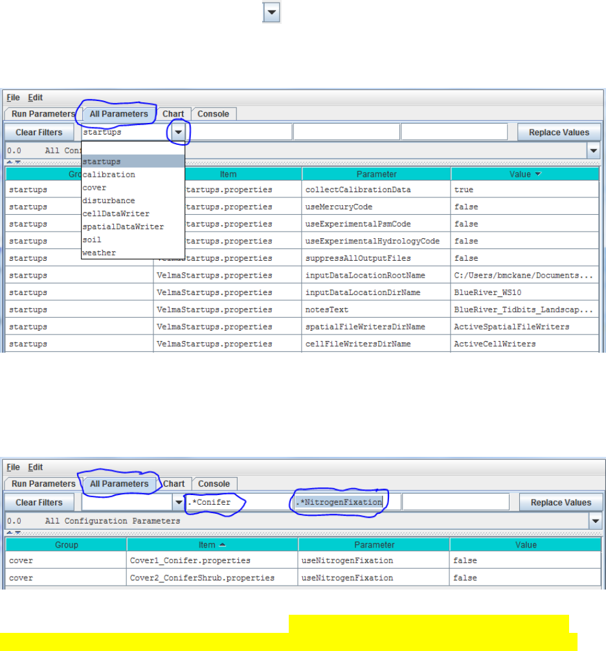The width and height of the screenshot is (606, 651).
Task: Click the Group column header in lower table
Action: pos(66,545)
